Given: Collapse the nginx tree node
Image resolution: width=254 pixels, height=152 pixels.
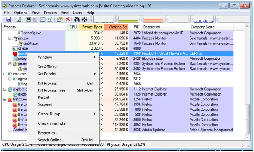Looking at the screenshot, I should [x=10, y=79].
